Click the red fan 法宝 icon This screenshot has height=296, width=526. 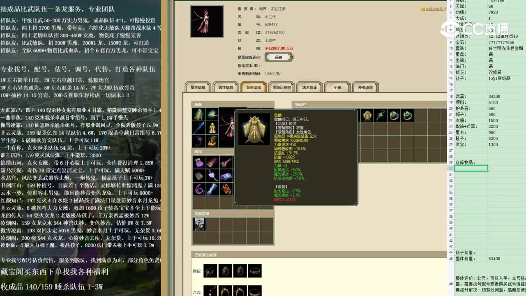point(226,188)
